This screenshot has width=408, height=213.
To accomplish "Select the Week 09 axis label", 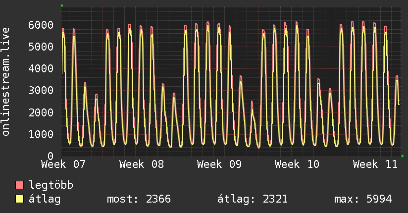I will pyautogui.click(x=219, y=164).
